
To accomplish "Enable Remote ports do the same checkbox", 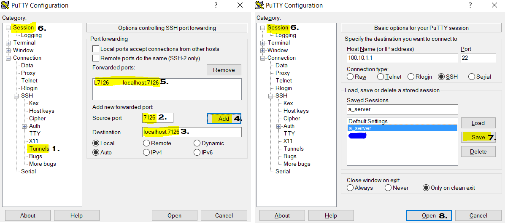I will (x=96, y=58).
